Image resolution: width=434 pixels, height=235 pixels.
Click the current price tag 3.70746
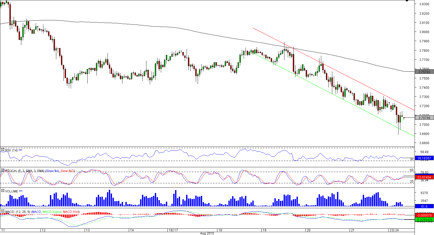(x=424, y=118)
